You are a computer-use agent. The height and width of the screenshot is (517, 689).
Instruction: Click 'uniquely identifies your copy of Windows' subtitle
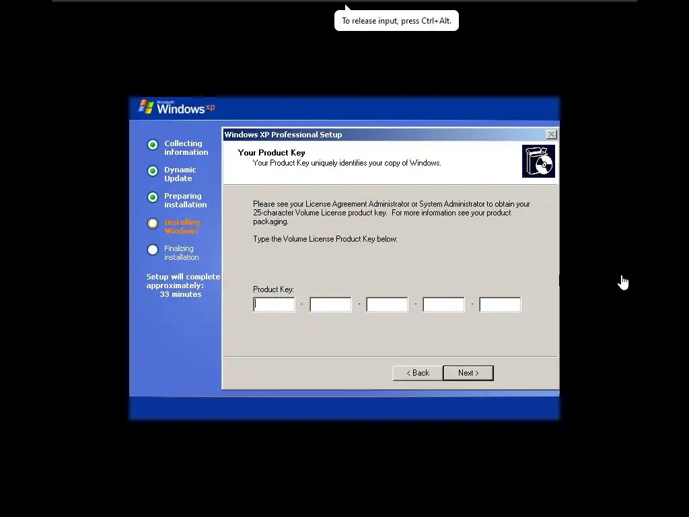pyautogui.click(x=375, y=163)
